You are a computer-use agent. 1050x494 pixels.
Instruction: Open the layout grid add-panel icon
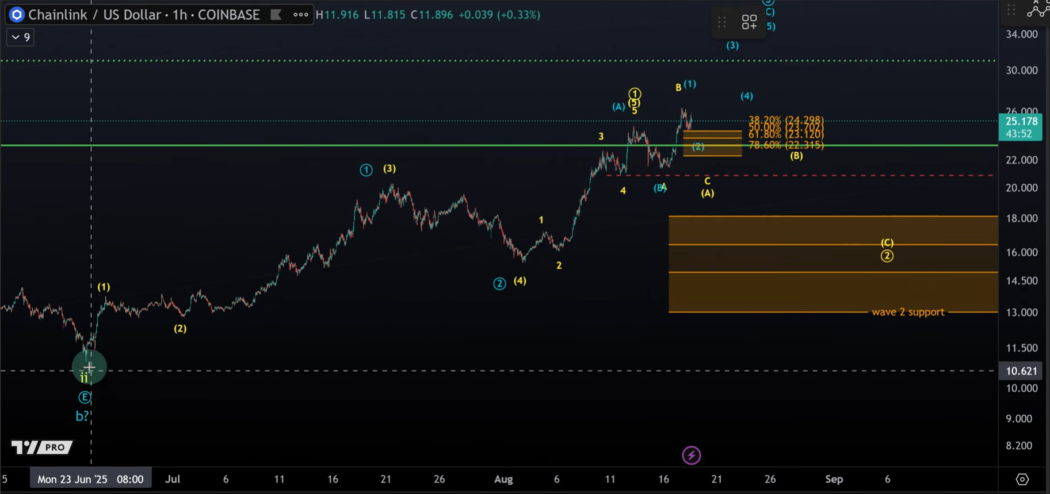click(x=749, y=22)
